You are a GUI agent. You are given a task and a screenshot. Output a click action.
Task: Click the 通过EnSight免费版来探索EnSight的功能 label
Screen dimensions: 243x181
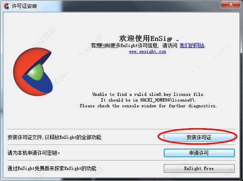pos(52,168)
